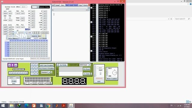The height and width of the screenshot is (108, 192).
Task: Click the New file button
Action: [x=67, y=5]
